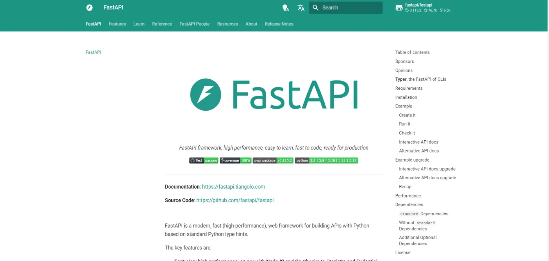Go to Alternative API docs subsection
The image size is (549, 261).
point(419,151)
